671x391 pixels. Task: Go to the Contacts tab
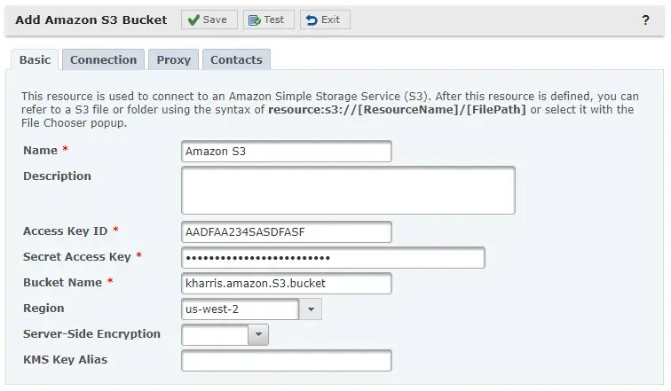point(236,59)
